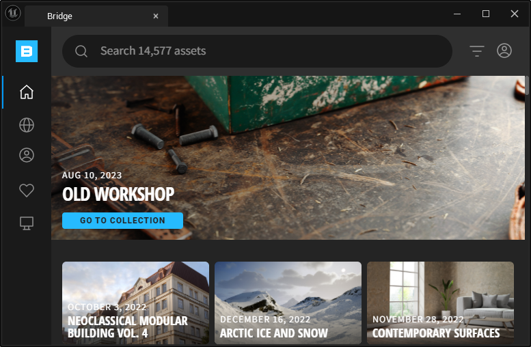The height and width of the screenshot is (347, 531).
Task: Open the Arctic Ice and Snow collection
Action: click(x=288, y=303)
